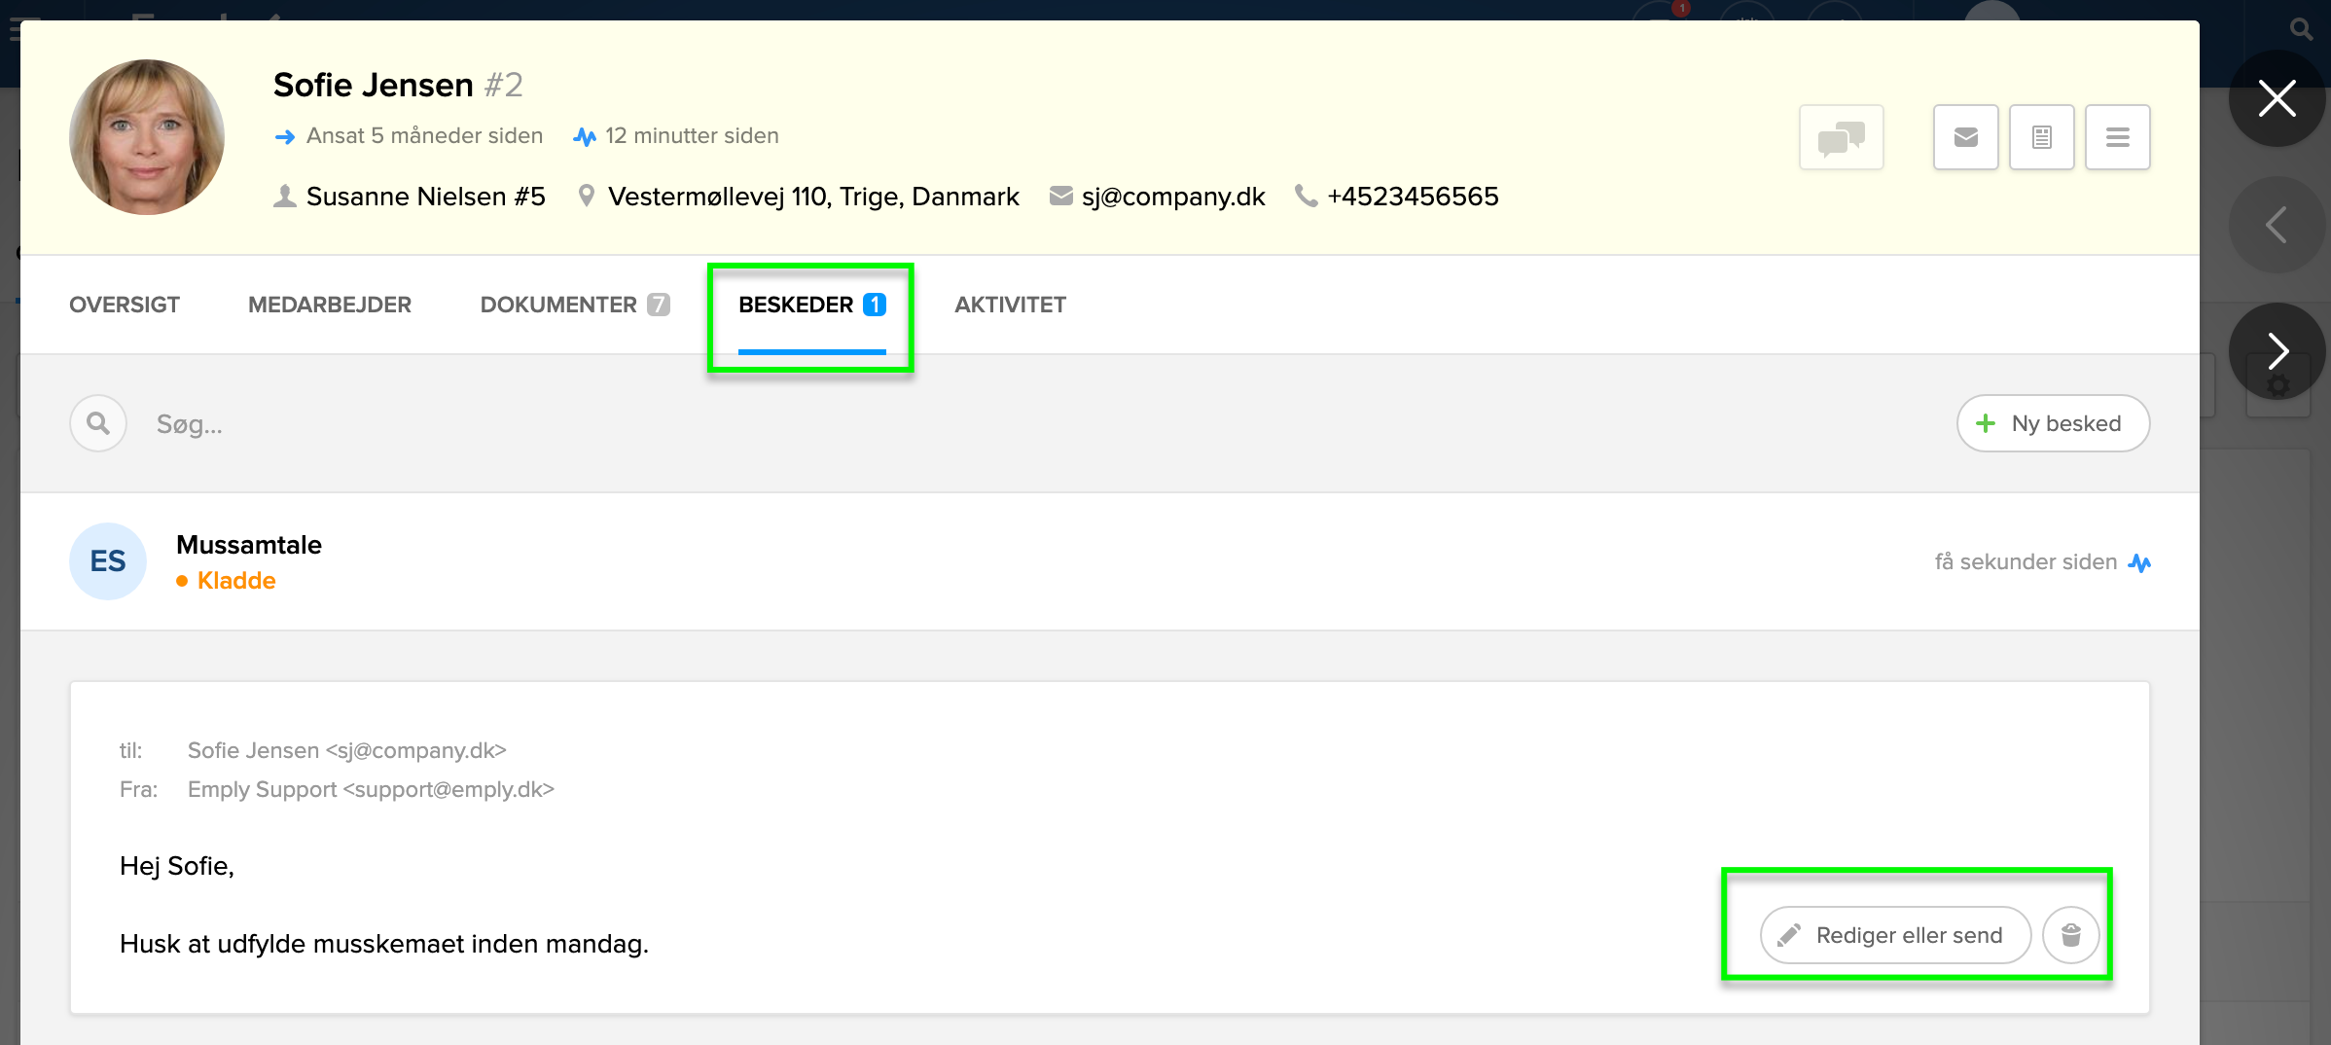Open the document notes icon button

click(2041, 137)
